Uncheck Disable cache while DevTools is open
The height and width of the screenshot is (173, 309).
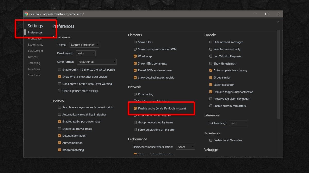point(135,108)
